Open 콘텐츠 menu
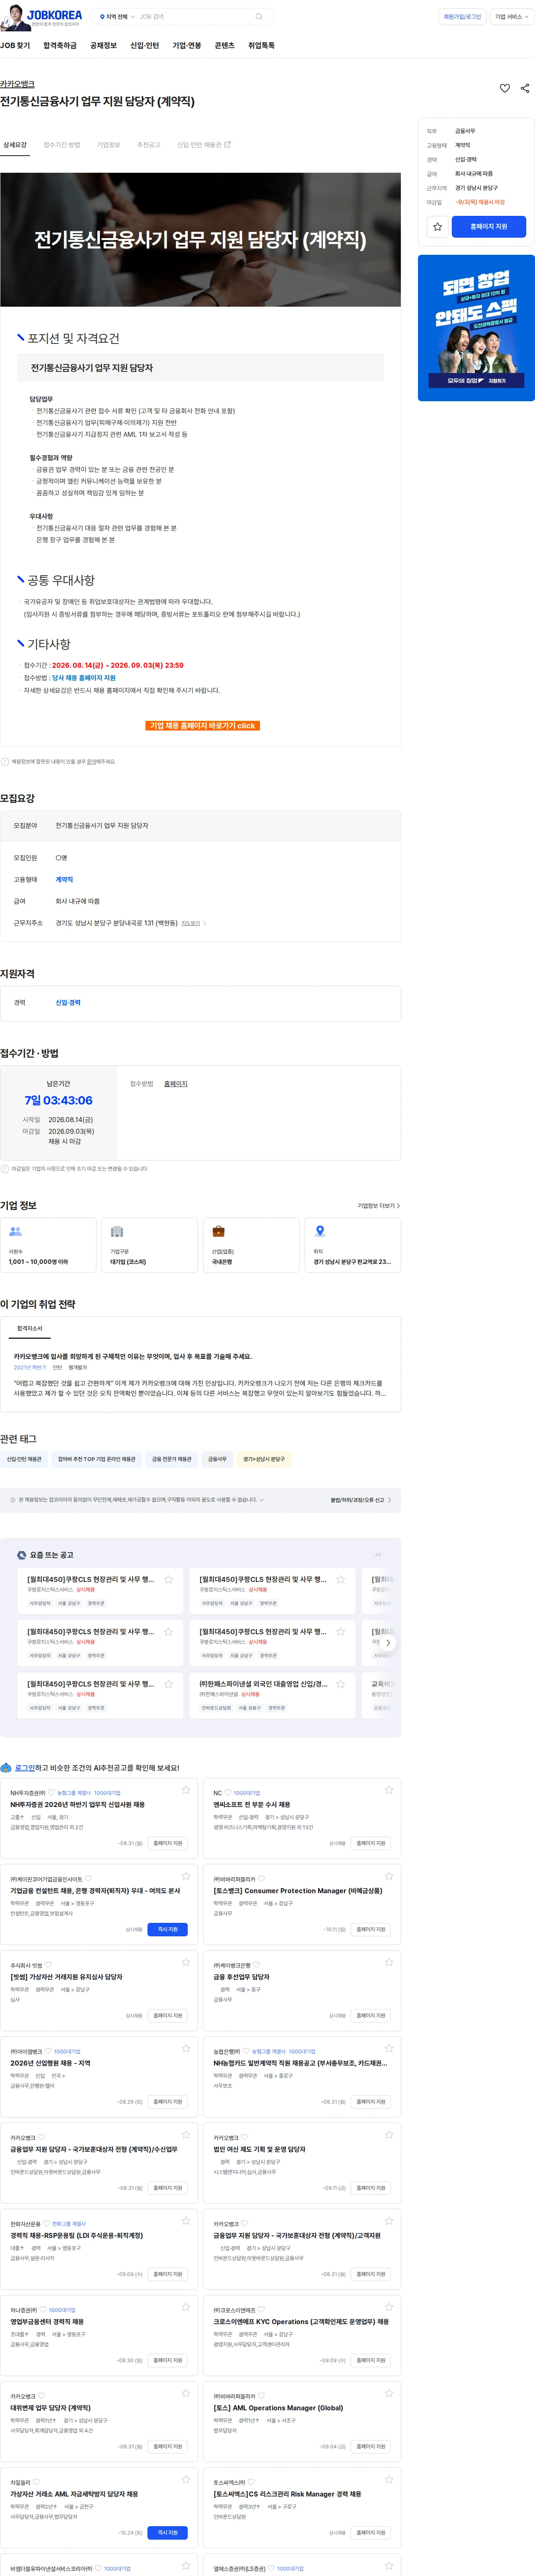The image size is (535, 2576). 224,46
